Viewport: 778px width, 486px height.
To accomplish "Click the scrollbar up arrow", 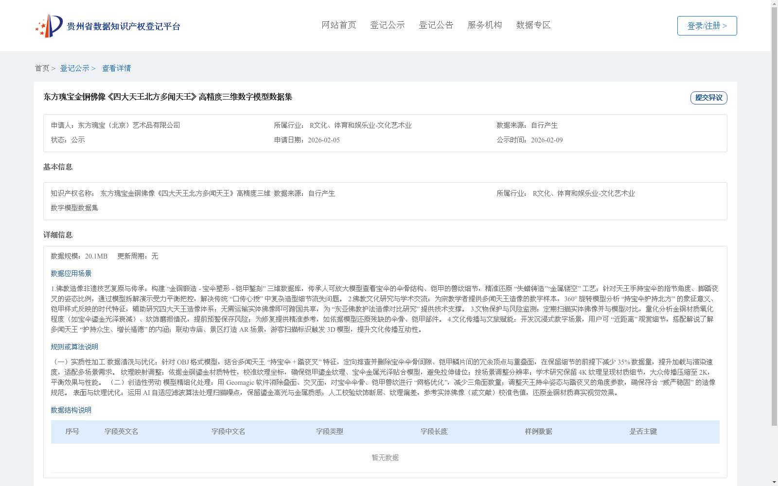I will coord(774,3).
